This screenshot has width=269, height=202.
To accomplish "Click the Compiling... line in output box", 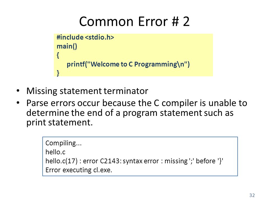I will (x=64, y=143).
